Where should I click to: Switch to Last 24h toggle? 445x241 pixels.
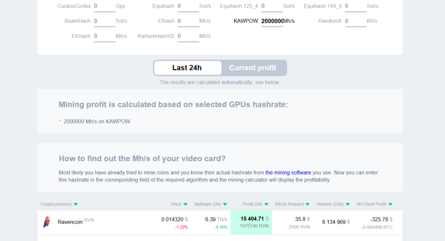(187, 68)
